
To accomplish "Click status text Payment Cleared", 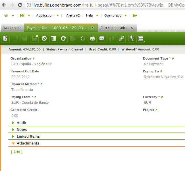I will click(x=70, y=49).
